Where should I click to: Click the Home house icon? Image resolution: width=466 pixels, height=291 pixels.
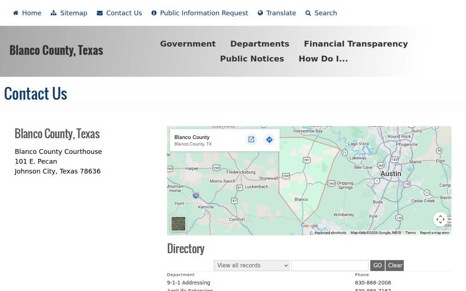point(16,13)
